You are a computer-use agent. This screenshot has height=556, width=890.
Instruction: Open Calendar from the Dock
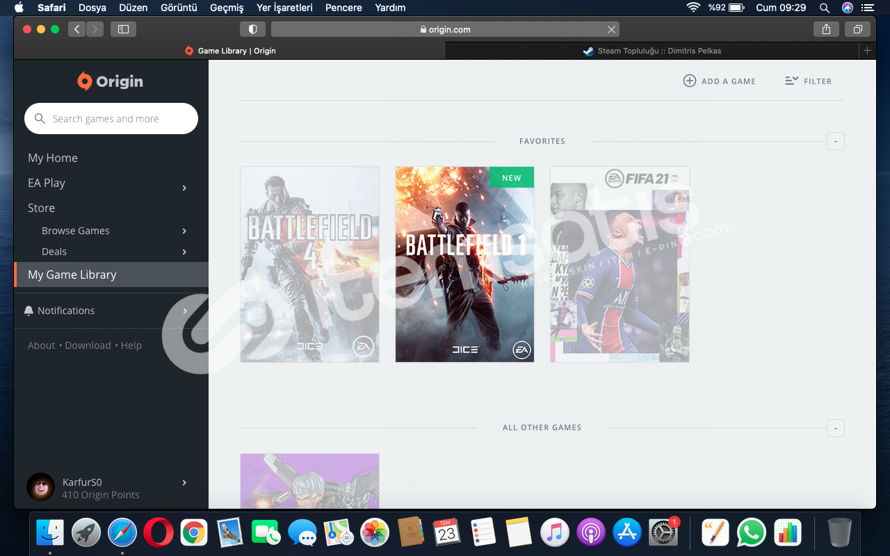tap(446, 533)
